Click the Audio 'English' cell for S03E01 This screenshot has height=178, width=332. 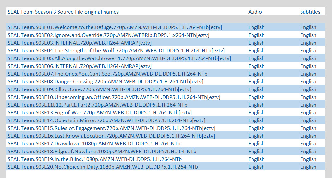tap(256, 27)
